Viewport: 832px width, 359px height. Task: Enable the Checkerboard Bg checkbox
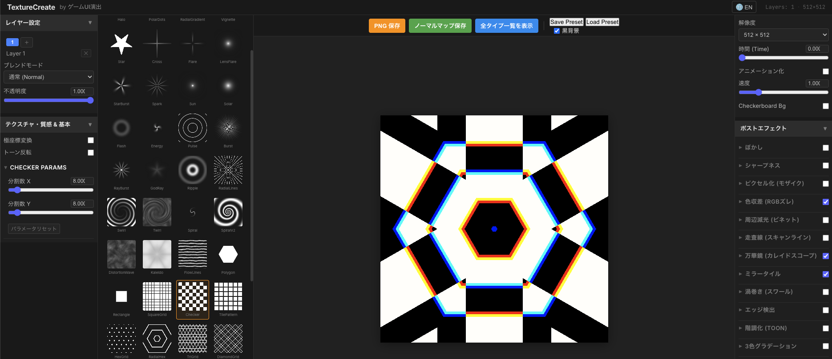(825, 106)
